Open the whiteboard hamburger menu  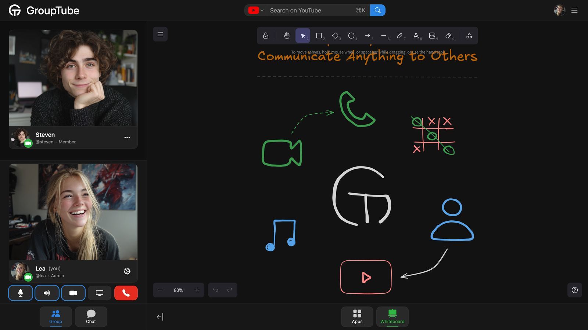point(160,34)
